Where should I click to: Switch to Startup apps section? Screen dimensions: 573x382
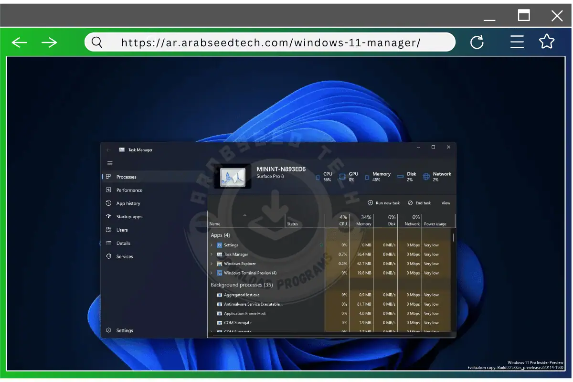(129, 217)
